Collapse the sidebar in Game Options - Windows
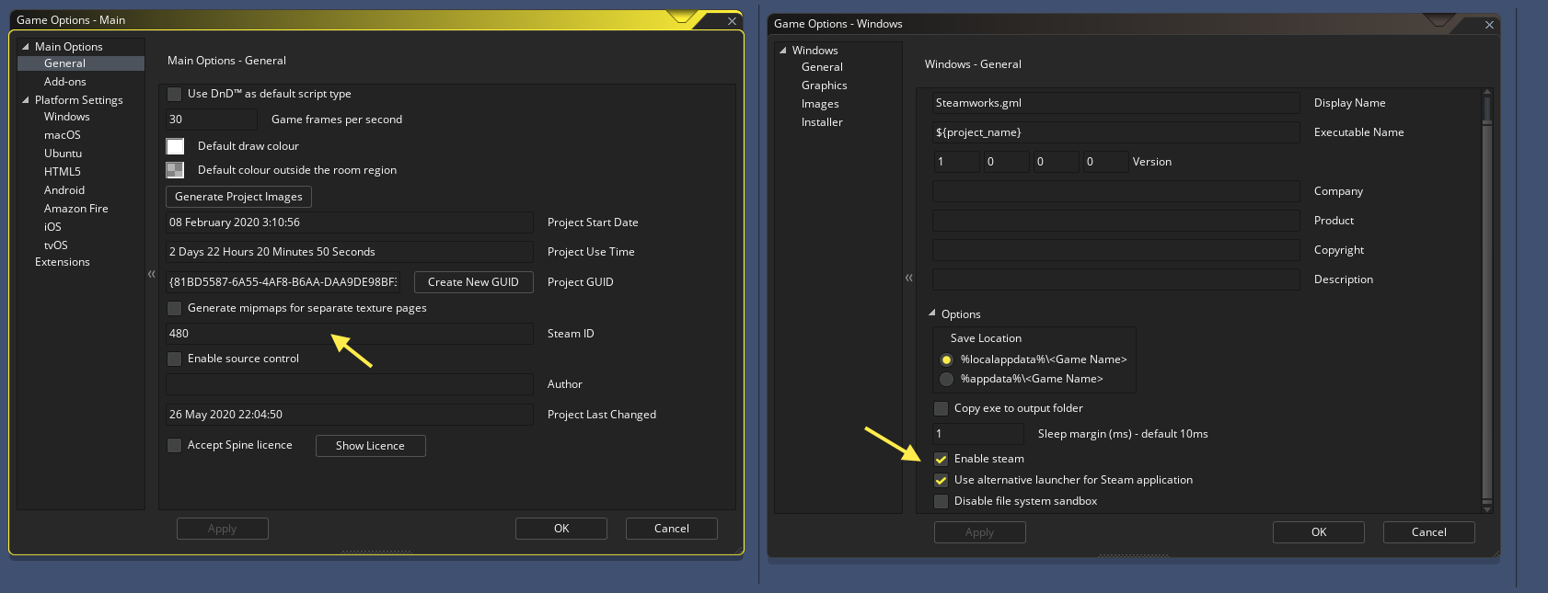The image size is (1548, 593). (909, 278)
